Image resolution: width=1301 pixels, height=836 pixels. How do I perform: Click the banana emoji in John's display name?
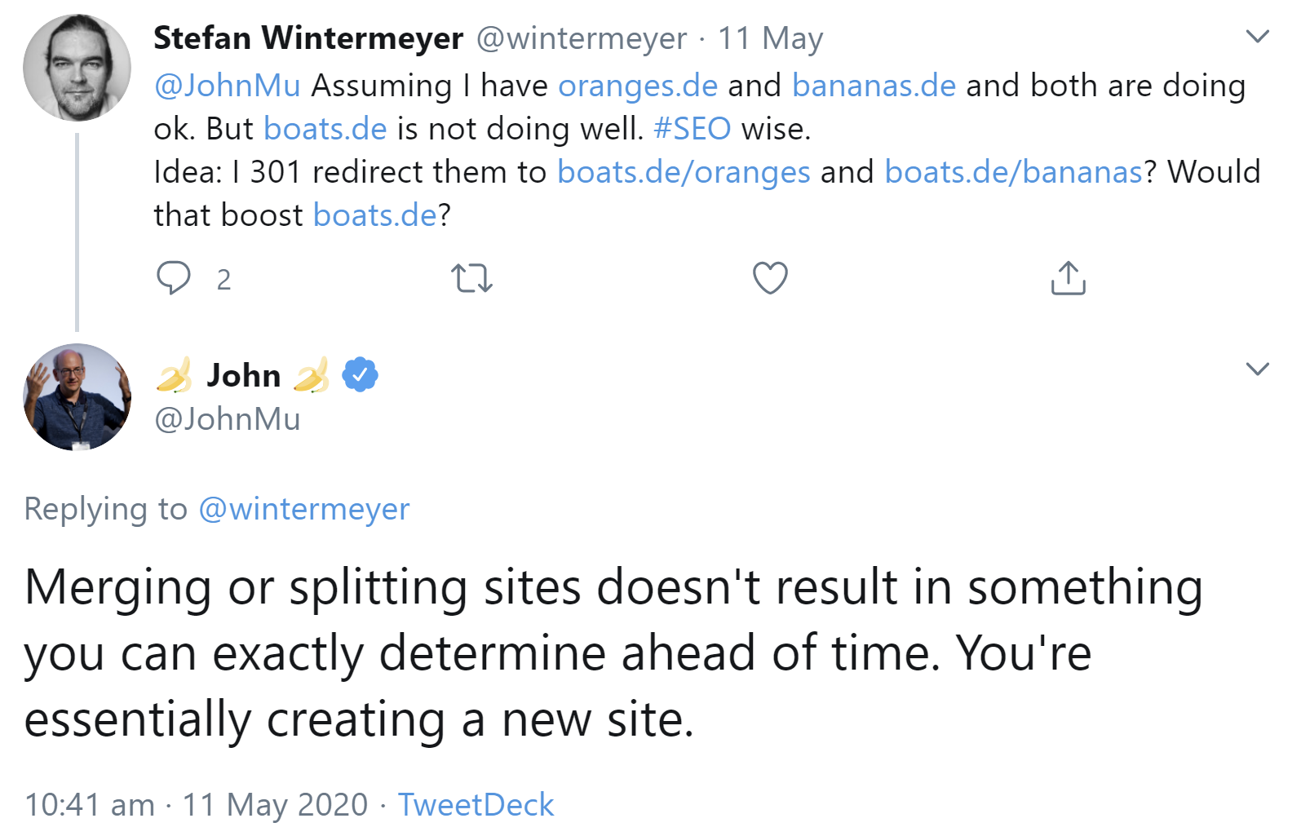174,374
